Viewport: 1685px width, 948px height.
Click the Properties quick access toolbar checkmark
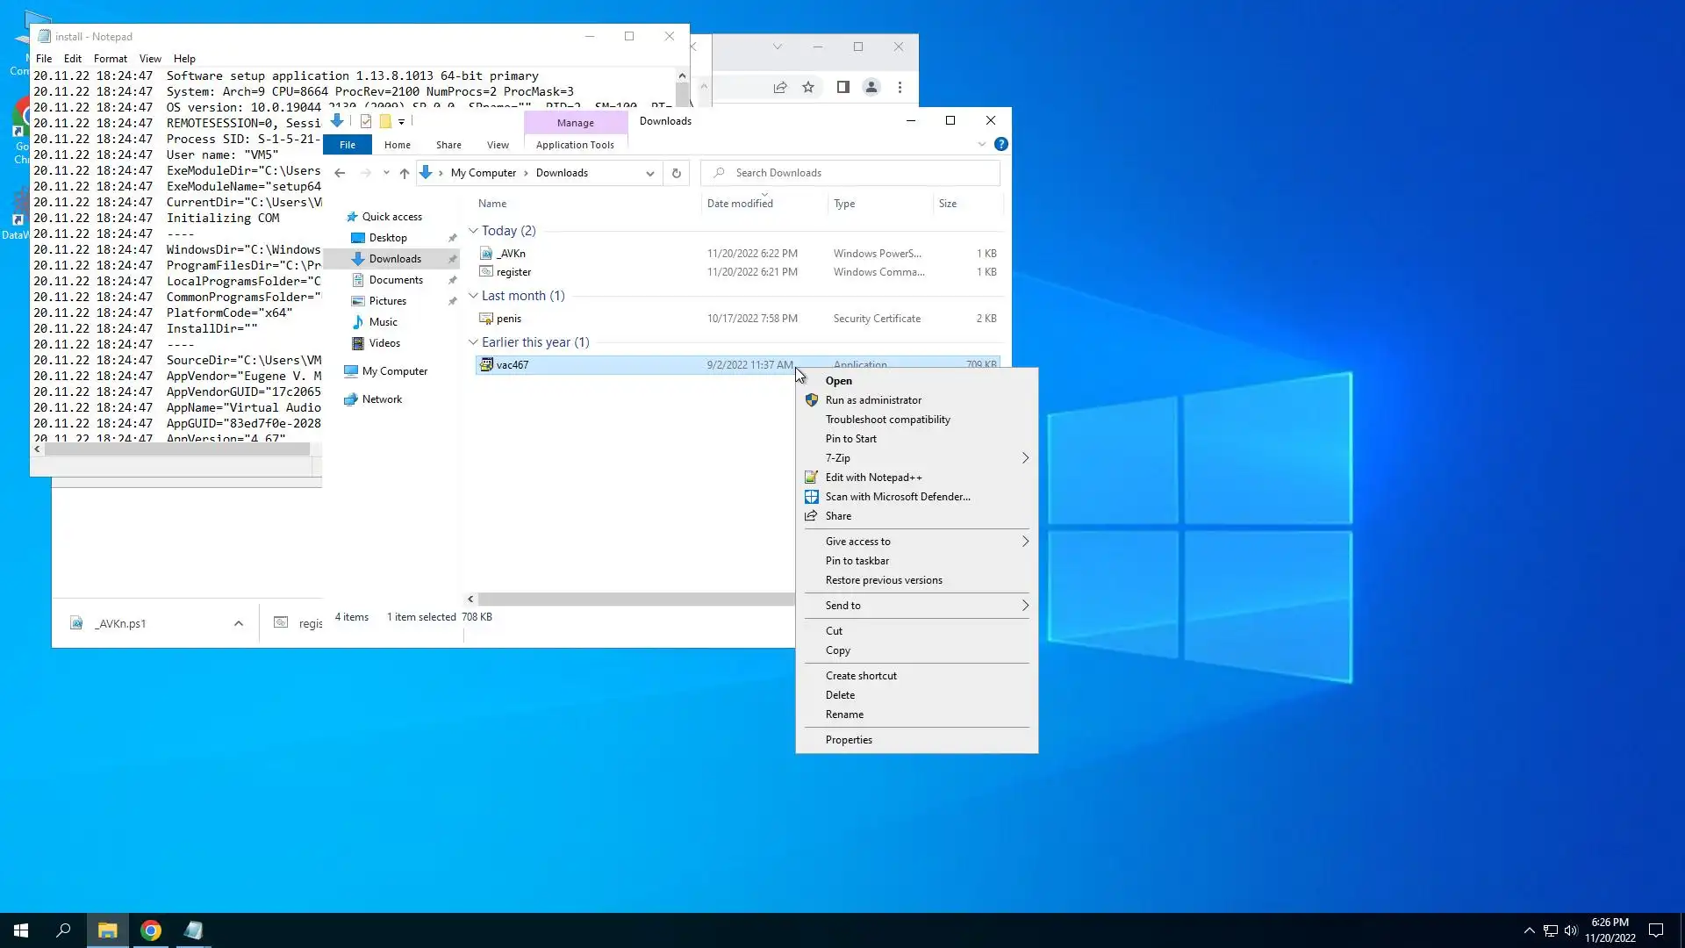(x=366, y=122)
